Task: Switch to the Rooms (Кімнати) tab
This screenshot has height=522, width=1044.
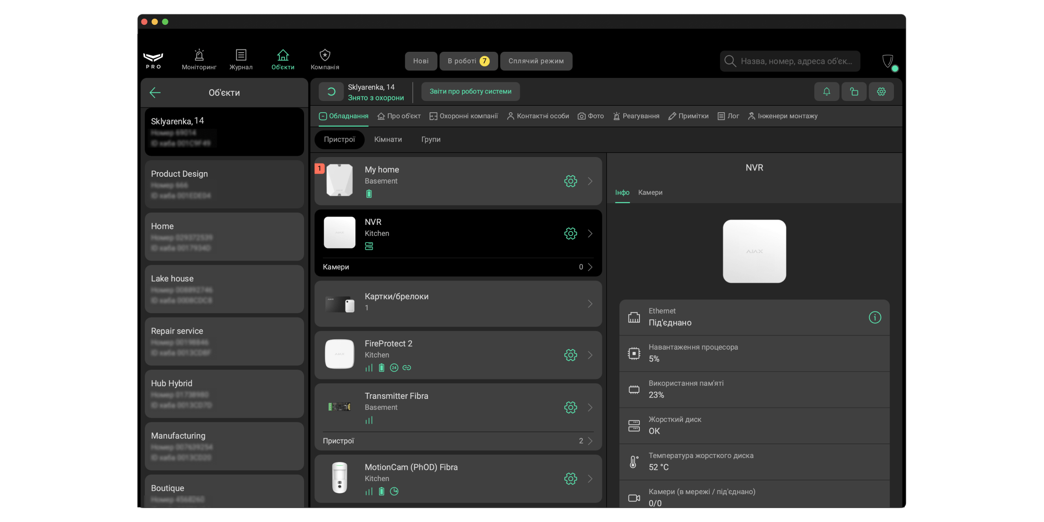Action: 388,140
